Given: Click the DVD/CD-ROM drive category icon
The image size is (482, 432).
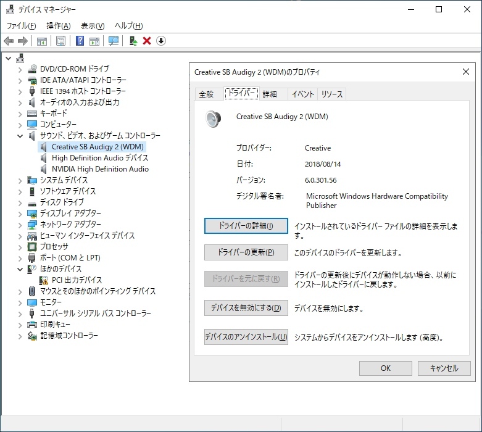Looking at the screenshot, I should point(32,69).
